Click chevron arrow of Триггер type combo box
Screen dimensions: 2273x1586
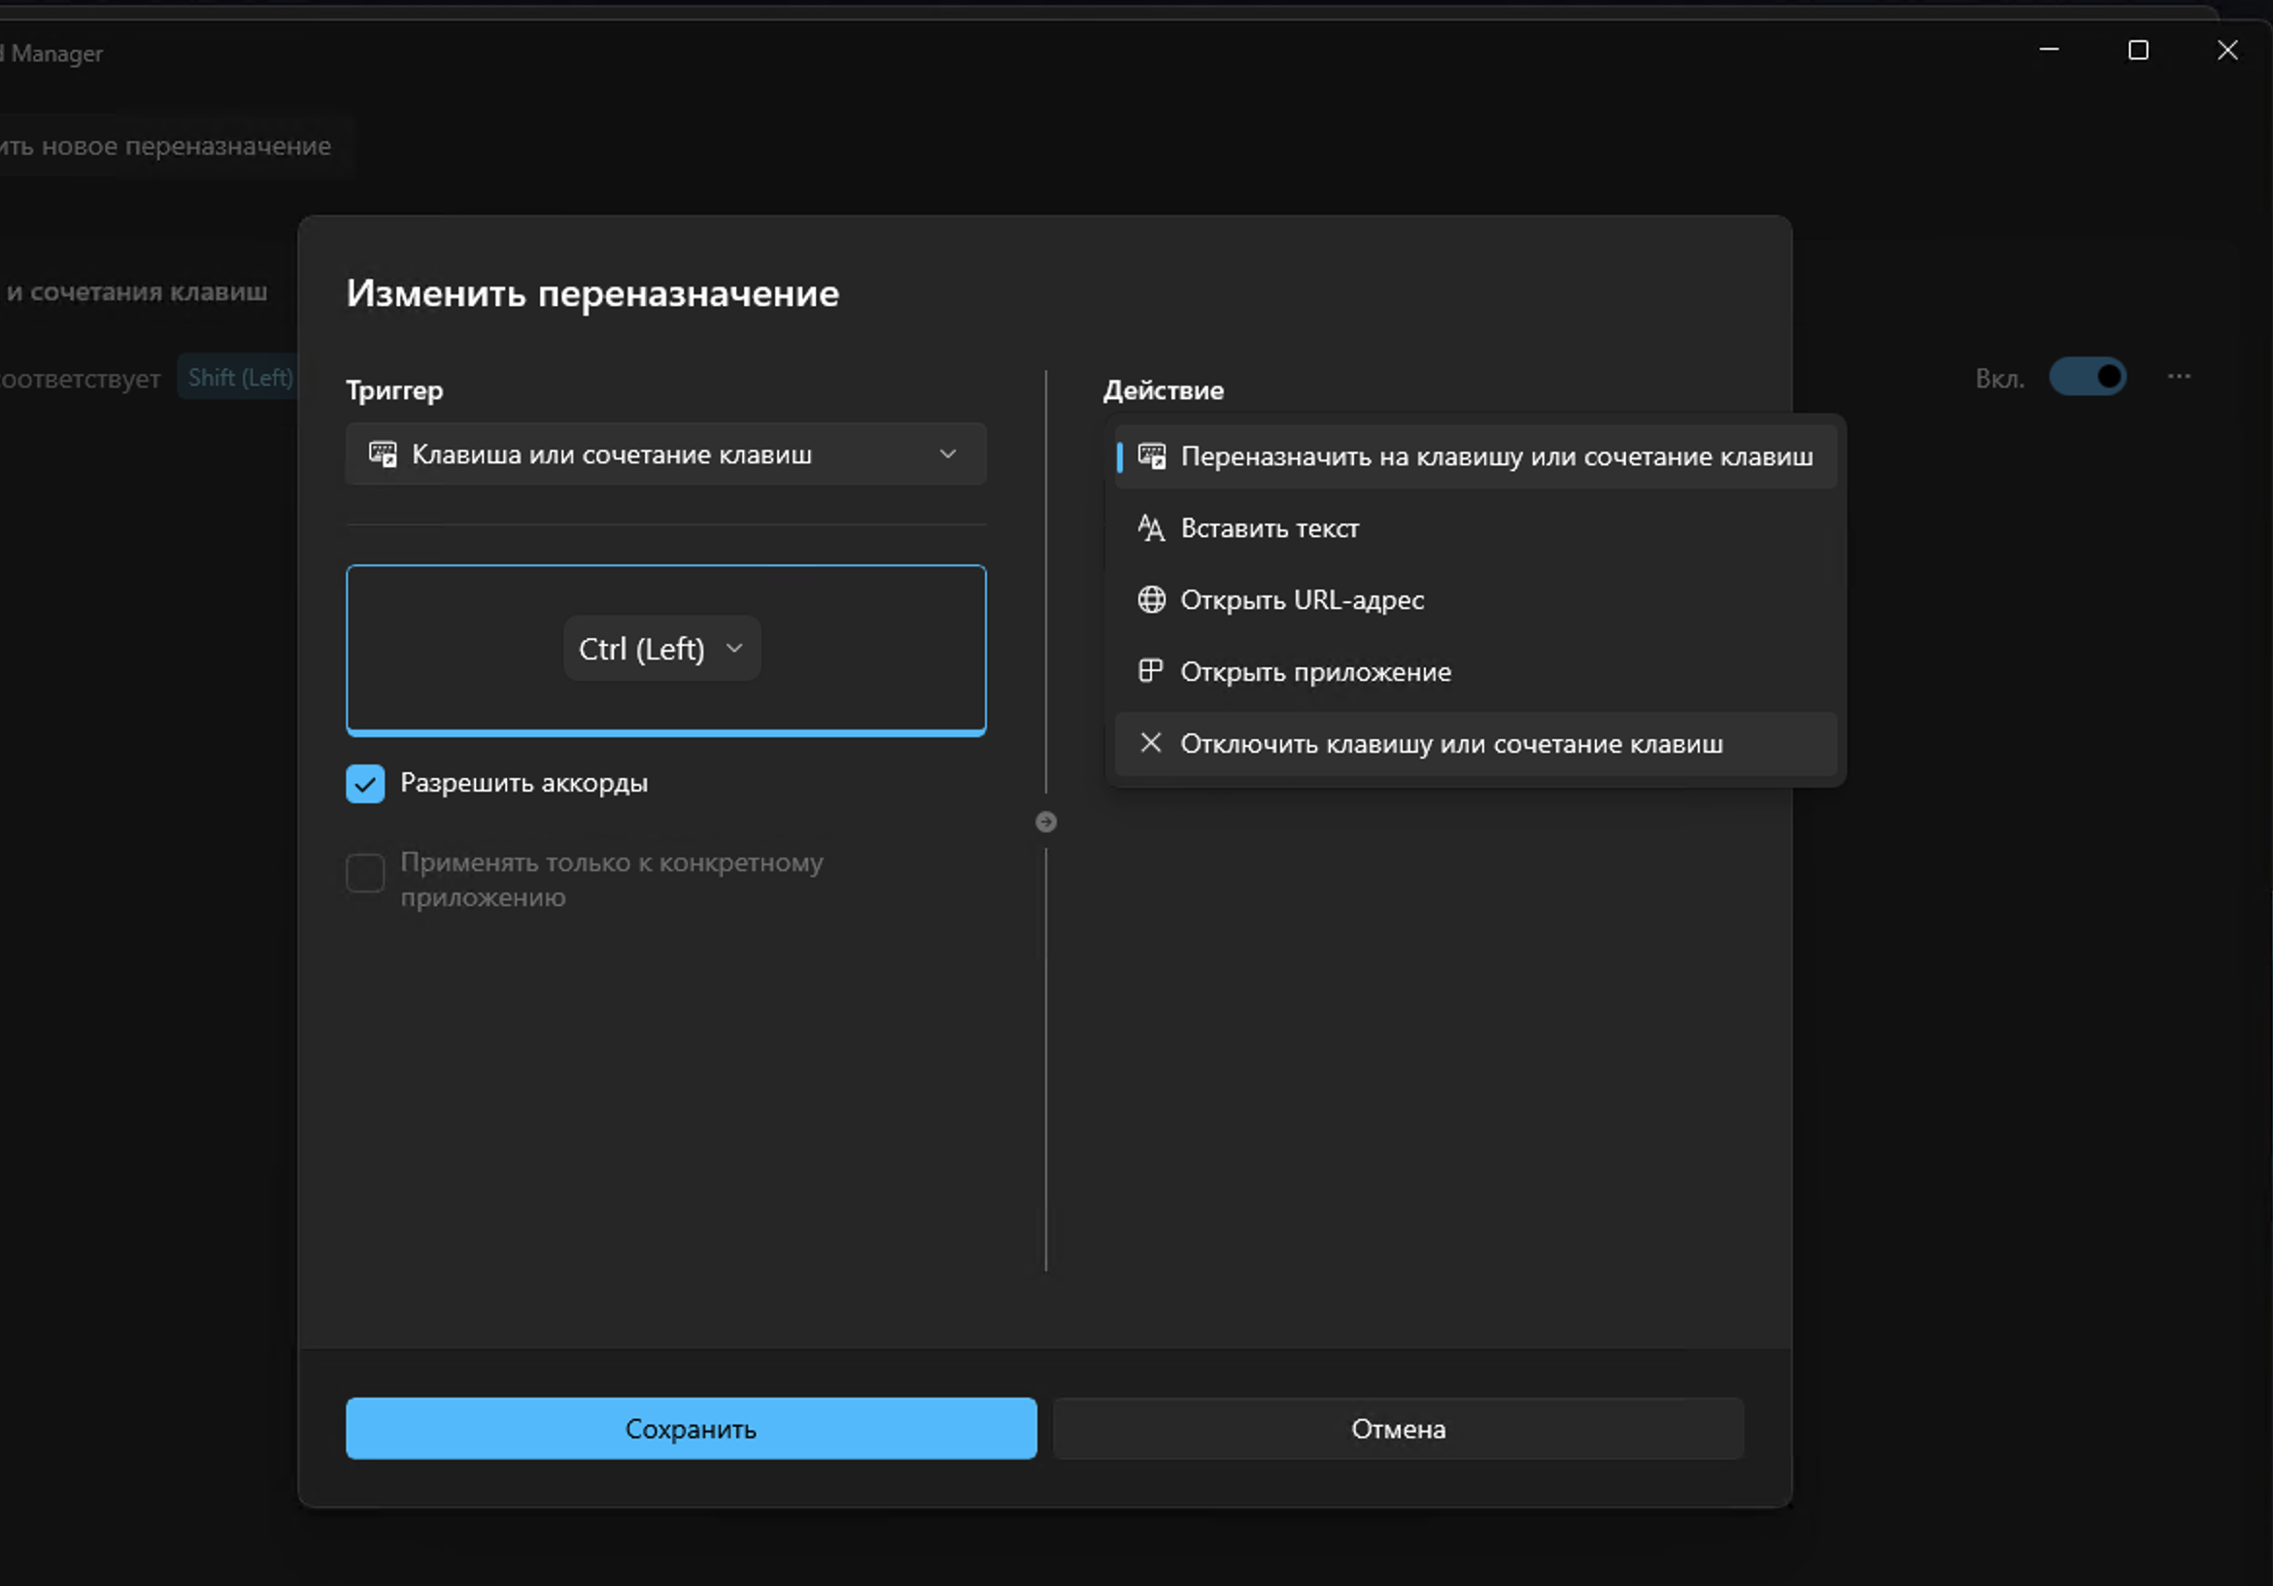[x=947, y=455]
